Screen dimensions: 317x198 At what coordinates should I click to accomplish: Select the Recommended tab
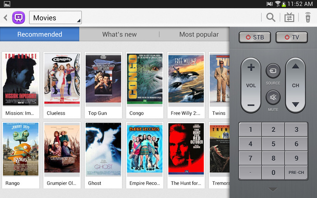40,34
